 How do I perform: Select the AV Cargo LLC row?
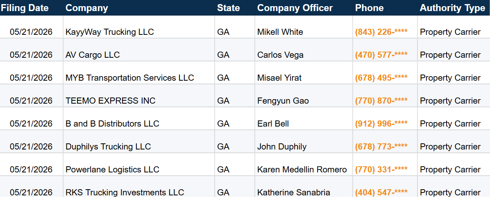coord(245,50)
